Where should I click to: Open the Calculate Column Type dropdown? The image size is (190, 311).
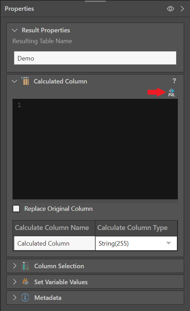(136, 243)
